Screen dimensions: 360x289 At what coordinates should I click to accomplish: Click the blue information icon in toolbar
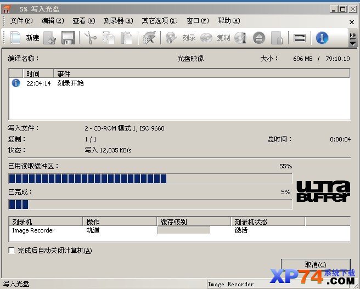pyautogui.click(x=322, y=38)
